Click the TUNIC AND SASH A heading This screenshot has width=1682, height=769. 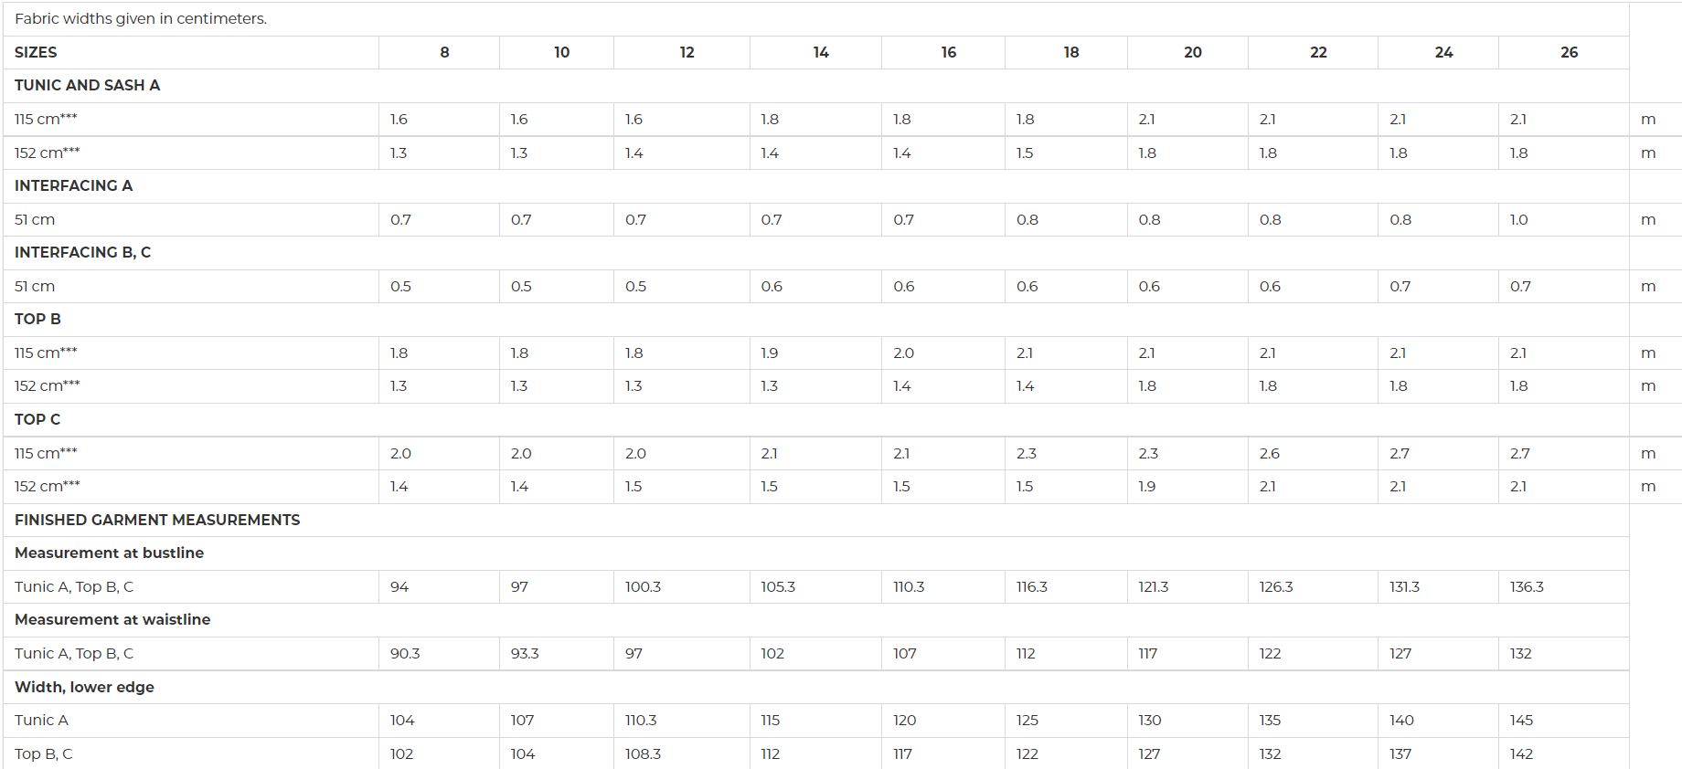coord(87,86)
